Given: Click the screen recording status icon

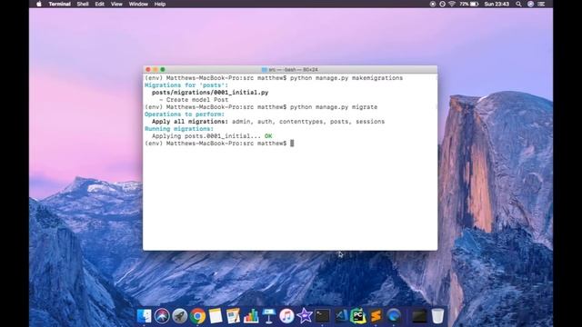Looking at the screenshot, I should [433, 4].
